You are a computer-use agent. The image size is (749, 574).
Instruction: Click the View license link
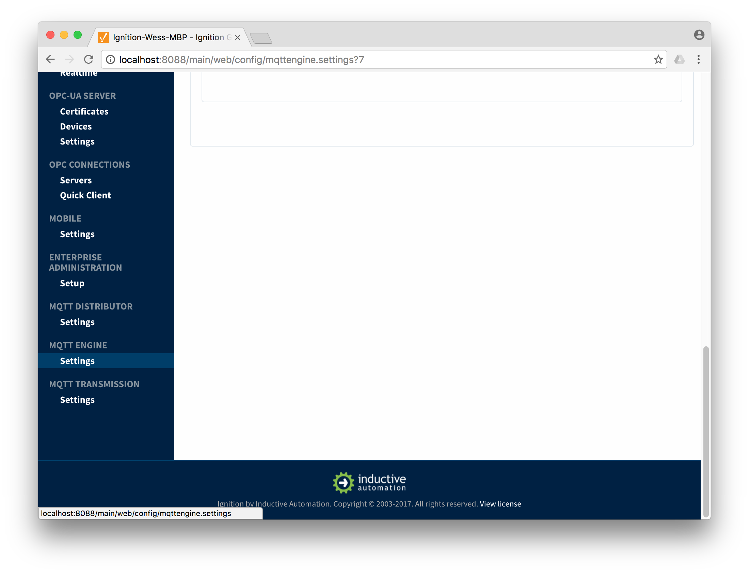[x=500, y=504]
